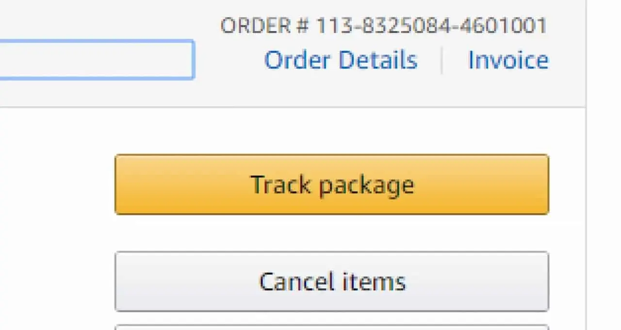The width and height of the screenshot is (621, 330).
Task: Click the partially visible button below Cancel items
Action: pos(331,326)
